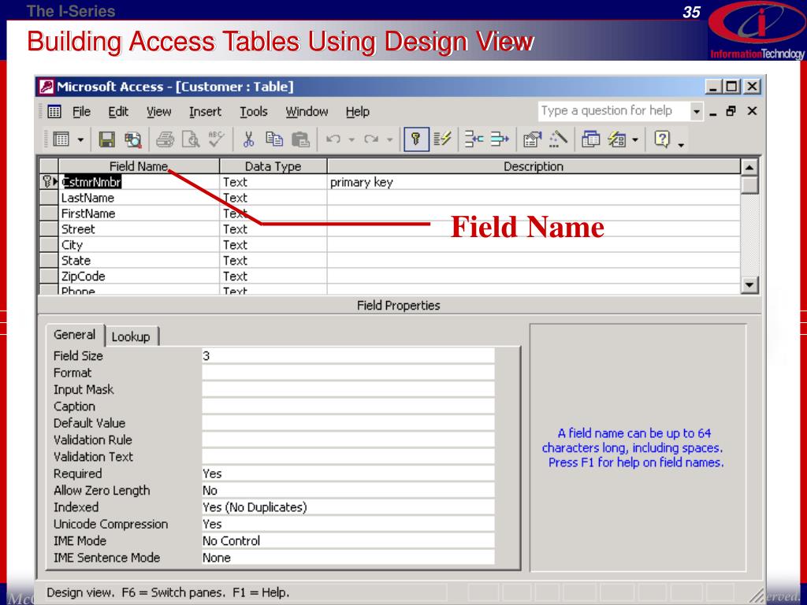
Task: Select the ZipCode field name cell
Action: pos(139,277)
